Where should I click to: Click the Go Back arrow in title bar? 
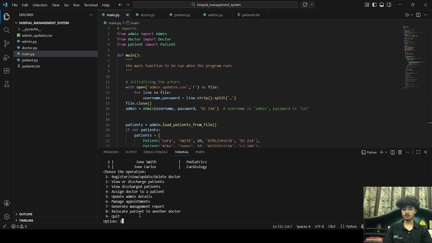(x=120, y=5)
